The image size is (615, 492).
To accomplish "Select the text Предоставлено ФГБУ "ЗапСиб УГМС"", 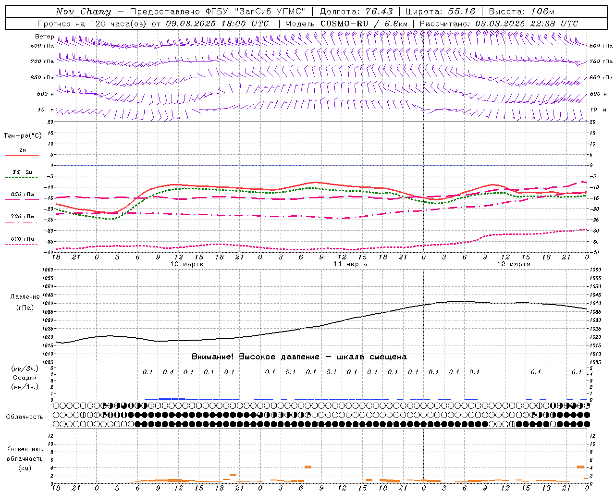I will point(218,12).
